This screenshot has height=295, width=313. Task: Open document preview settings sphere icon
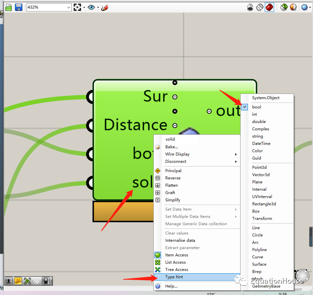click(x=293, y=7)
